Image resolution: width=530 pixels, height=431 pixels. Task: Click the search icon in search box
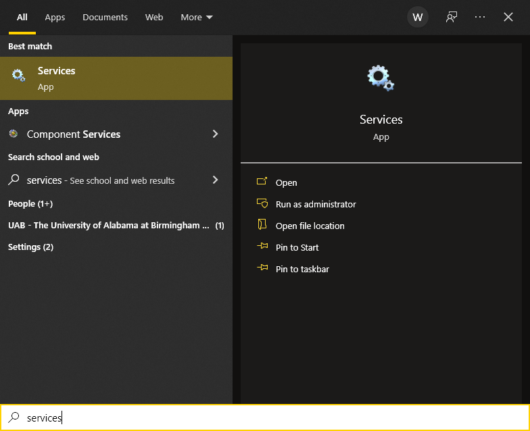pyautogui.click(x=14, y=417)
